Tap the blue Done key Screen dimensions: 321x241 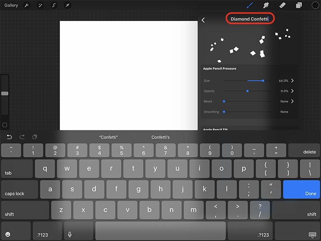coord(301,189)
